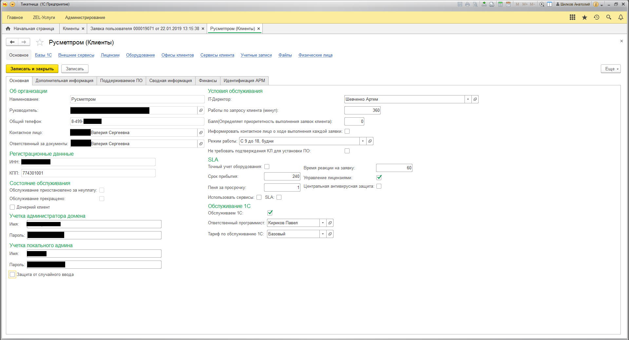Switch to Финансы tab
Screen dimensions: 629x340
[x=208, y=81]
